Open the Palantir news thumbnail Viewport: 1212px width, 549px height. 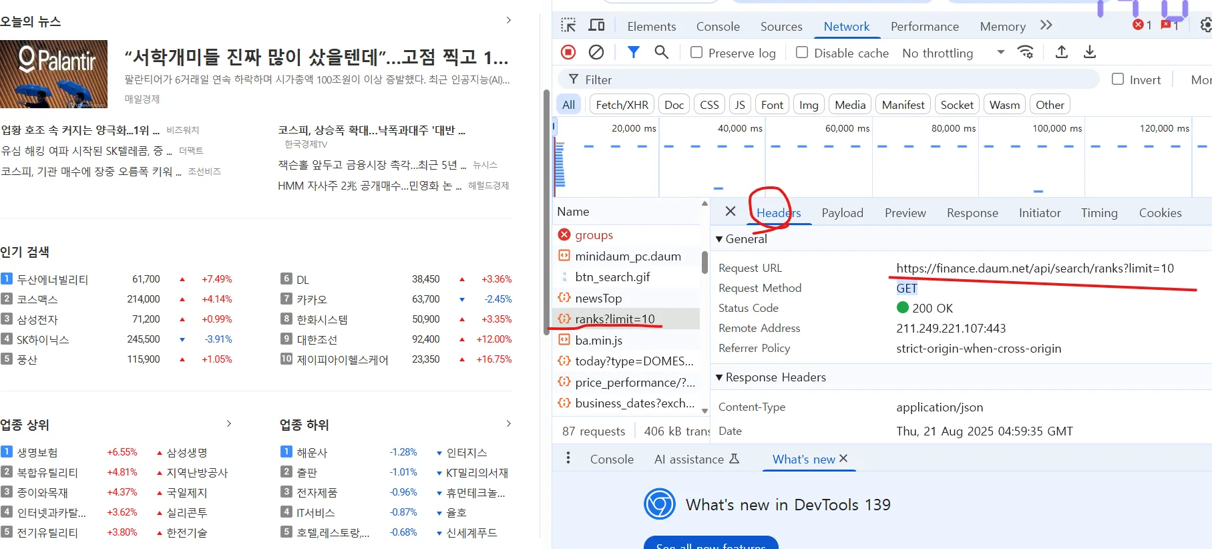(x=53, y=74)
